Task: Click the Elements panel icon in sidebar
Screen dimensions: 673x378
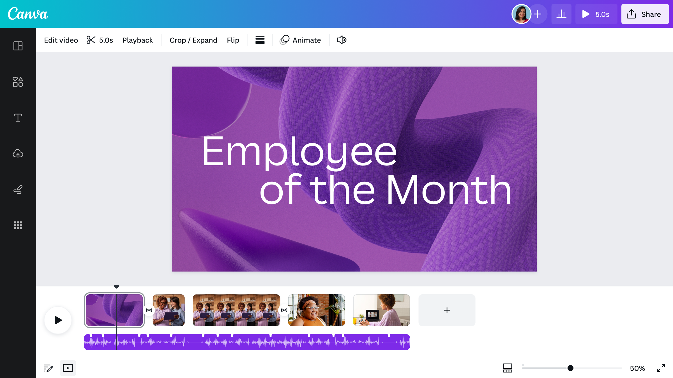Action: [x=18, y=82]
